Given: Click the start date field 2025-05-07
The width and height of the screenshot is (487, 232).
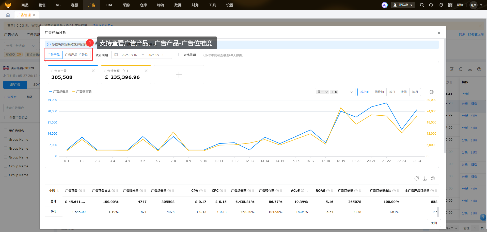Looking at the screenshot, I should (x=130, y=55).
